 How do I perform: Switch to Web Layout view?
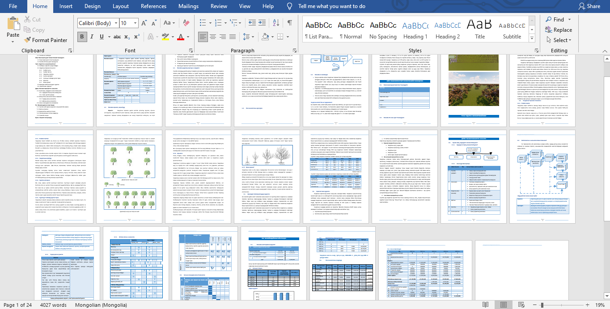click(521, 305)
